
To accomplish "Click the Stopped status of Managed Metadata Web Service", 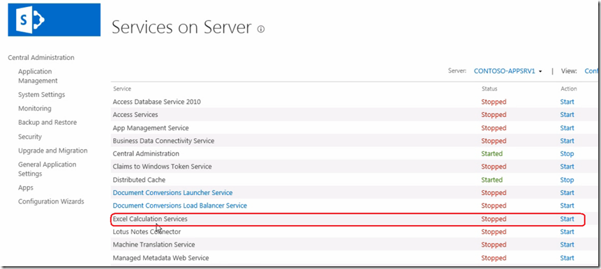I will [494, 259].
